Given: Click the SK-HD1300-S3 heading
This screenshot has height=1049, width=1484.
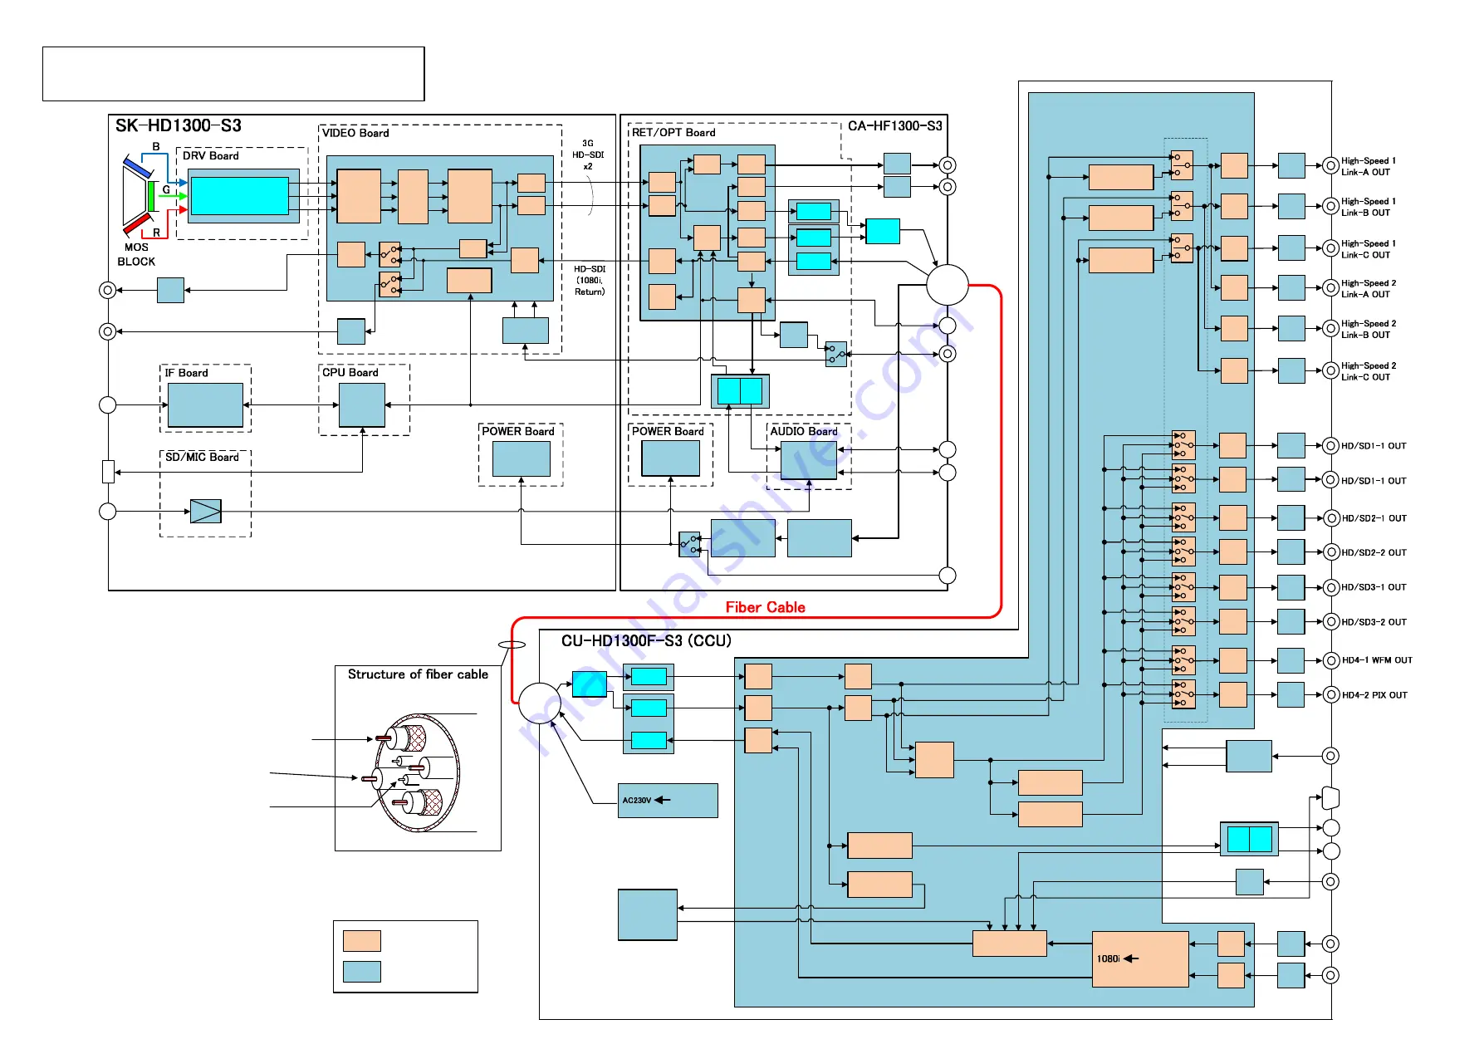Looking at the screenshot, I should point(179,125).
